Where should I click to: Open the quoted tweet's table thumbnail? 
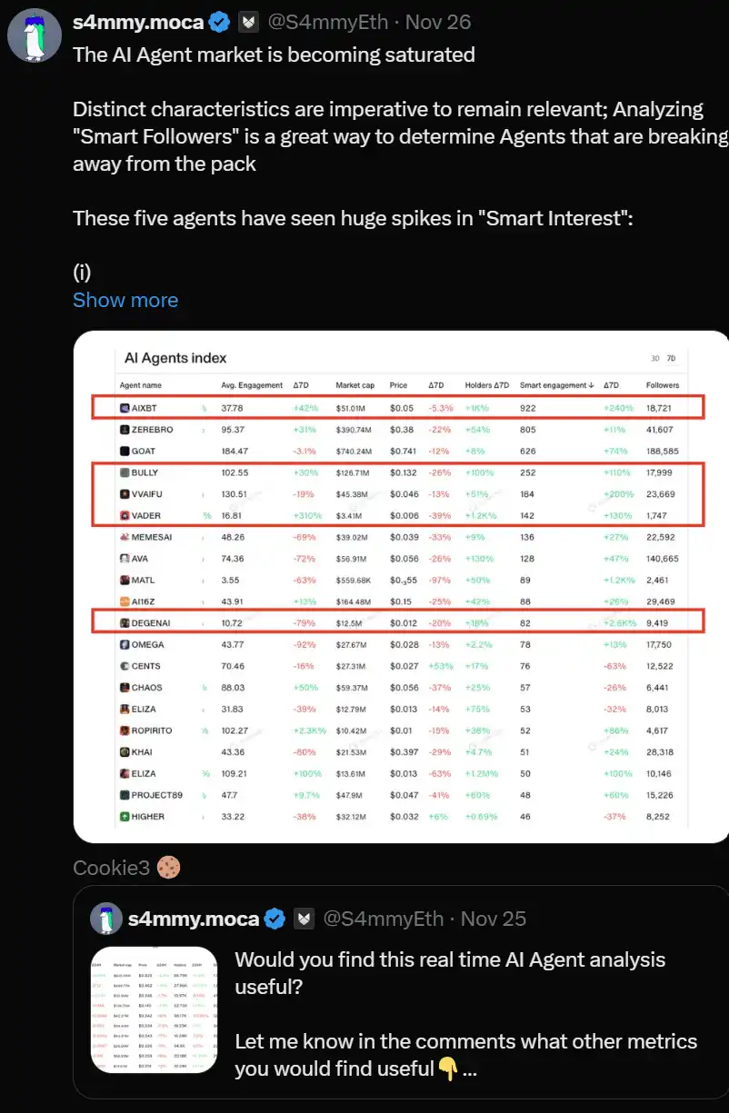pos(155,1009)
